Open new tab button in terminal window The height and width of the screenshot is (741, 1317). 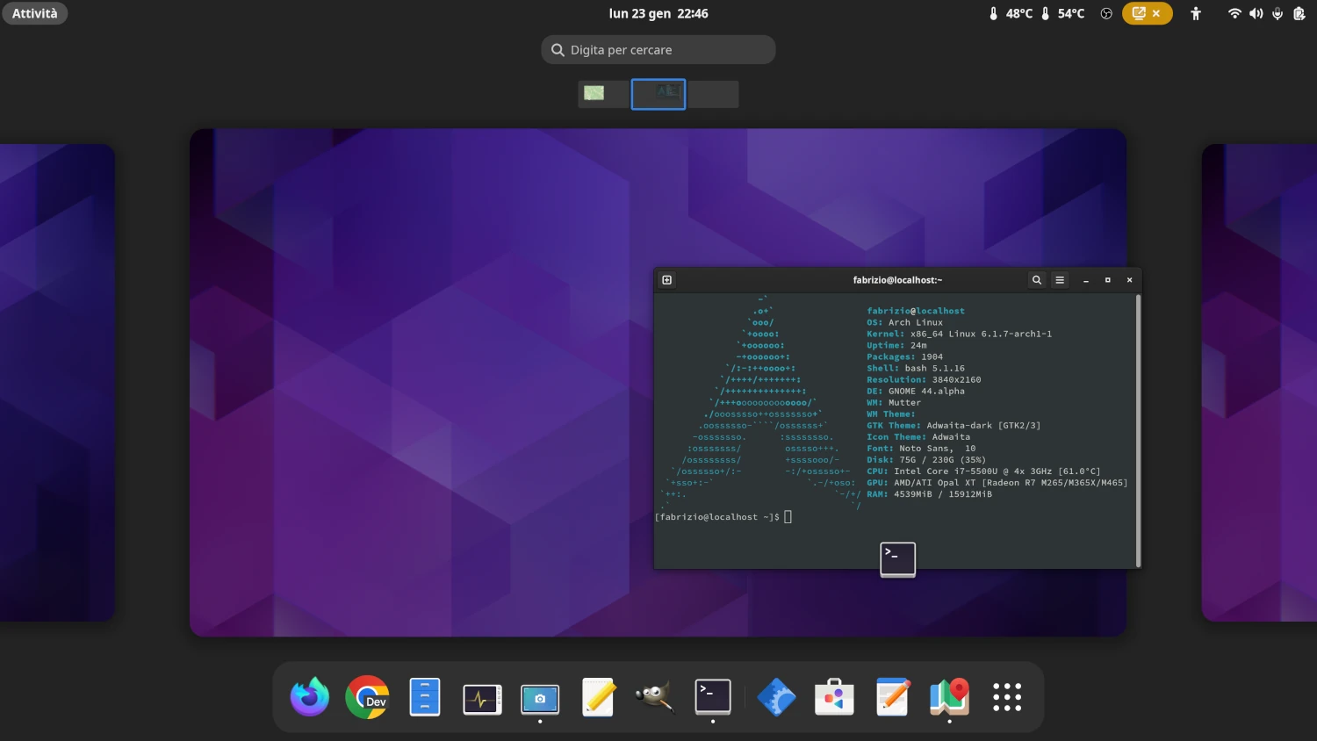click(x=667, y=280)
